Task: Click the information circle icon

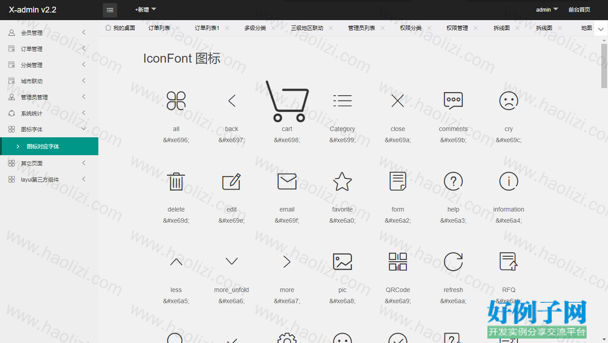Action: coord(509,181)
